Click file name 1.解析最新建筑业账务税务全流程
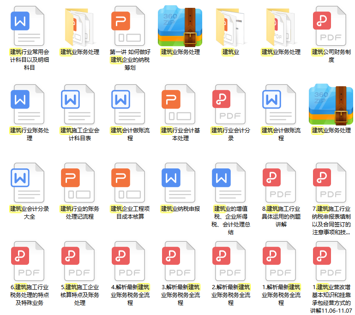The width and height of the screenshot is (355, 315). (281, 295)
